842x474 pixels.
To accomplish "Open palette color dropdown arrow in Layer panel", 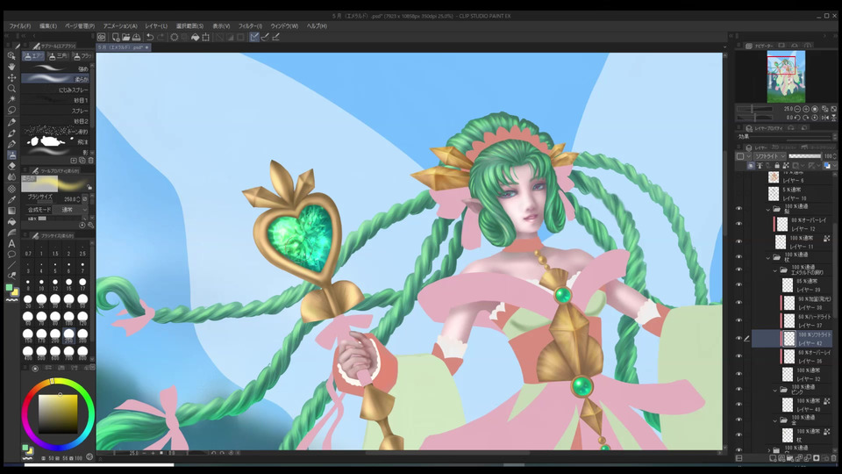I will (748, 156).
